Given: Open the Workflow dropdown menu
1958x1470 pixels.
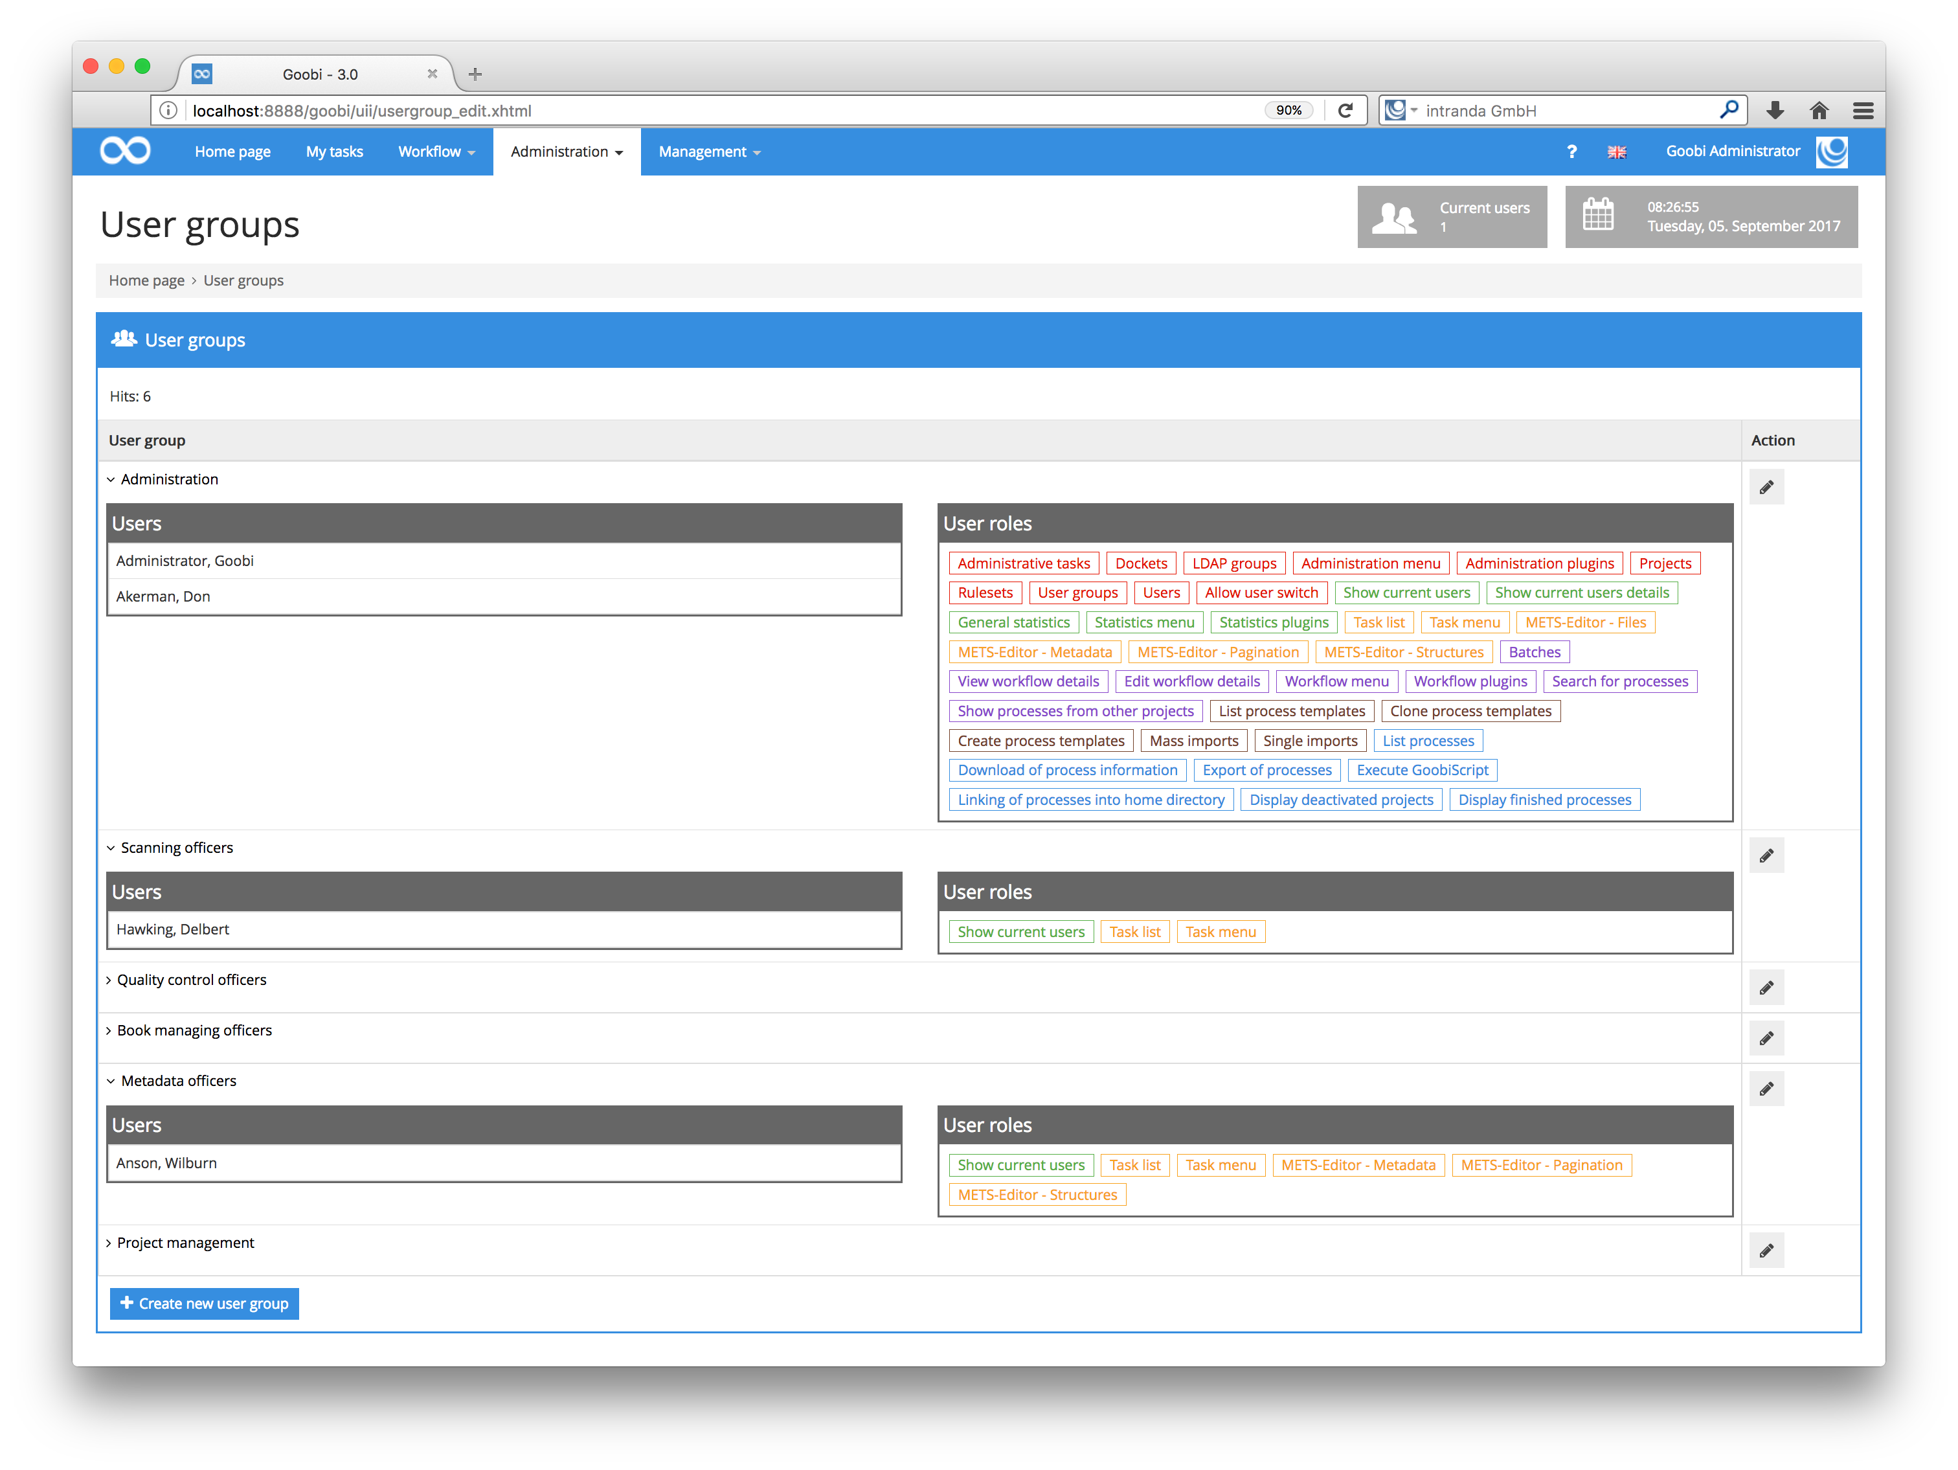Looking at the screenshot, I should click(436, 152).
